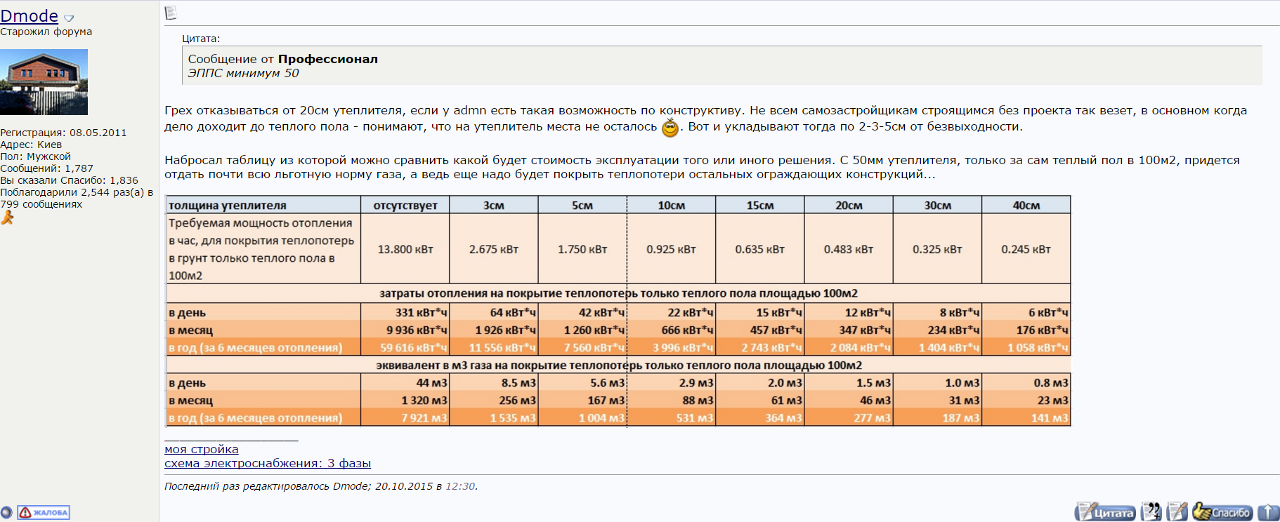1280x522 pixels.
Task: Click the quoted text 'ЭППС минимум 50'
Action: 243,73
